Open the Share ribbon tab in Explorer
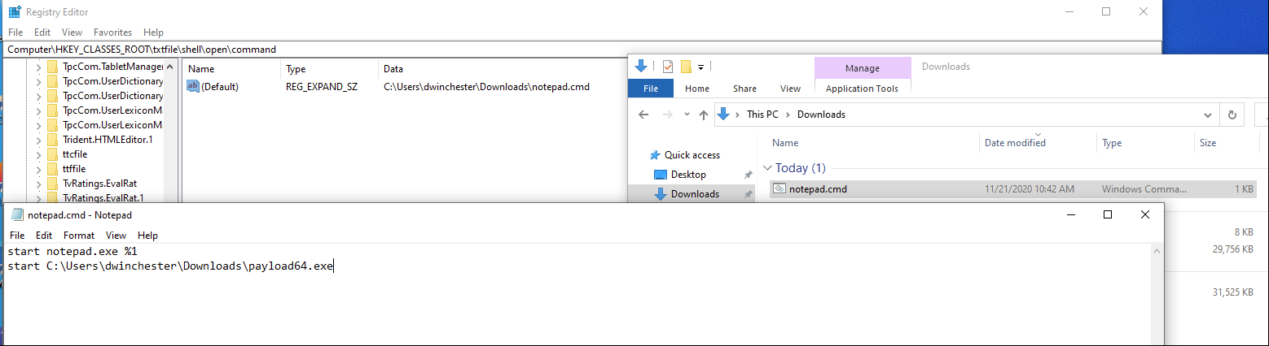The width and height of the screenshot is (1269, 346). [x=744, y=89]
